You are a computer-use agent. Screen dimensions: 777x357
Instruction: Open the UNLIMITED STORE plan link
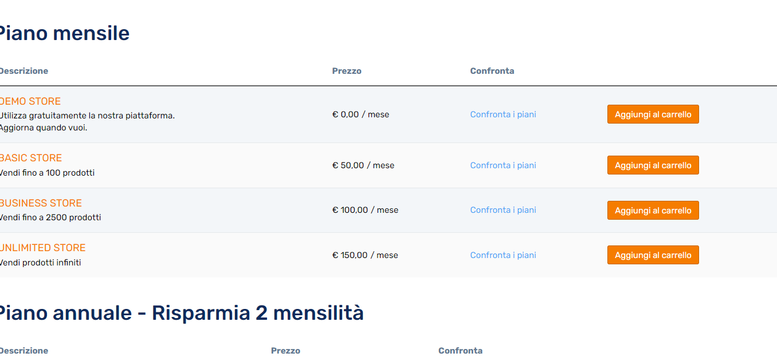[42, 248]
